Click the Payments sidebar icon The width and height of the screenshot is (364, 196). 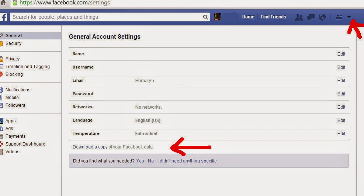[1, 136]
